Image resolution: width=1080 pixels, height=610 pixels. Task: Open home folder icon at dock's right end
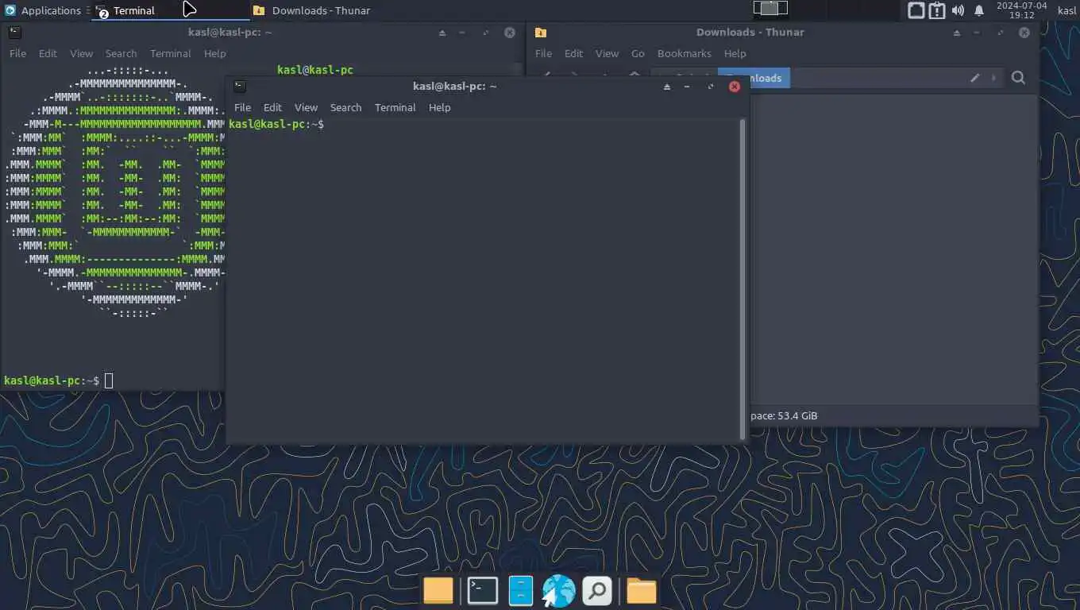(x=641, y=591)
